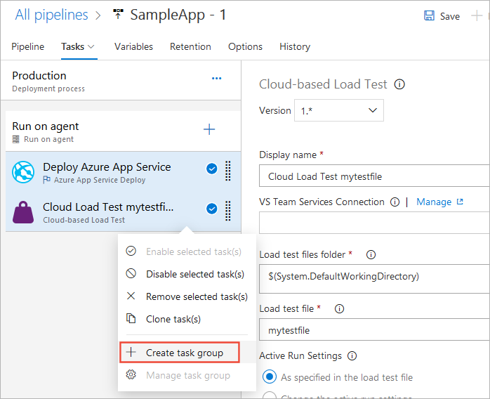
Task: Click the 'Cloud-based Load Test' task subtitle
Action: point(84,220)
